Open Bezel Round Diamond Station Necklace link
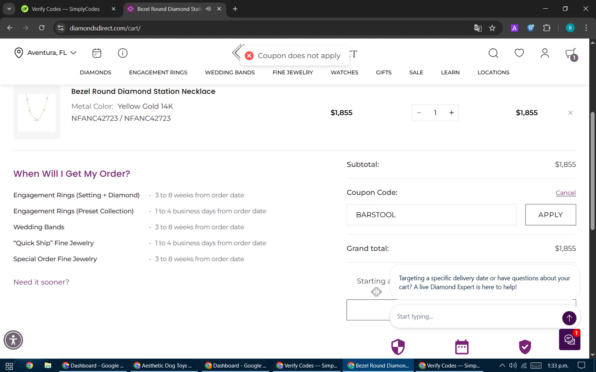The image size is (596, 372). click(143, 91)
